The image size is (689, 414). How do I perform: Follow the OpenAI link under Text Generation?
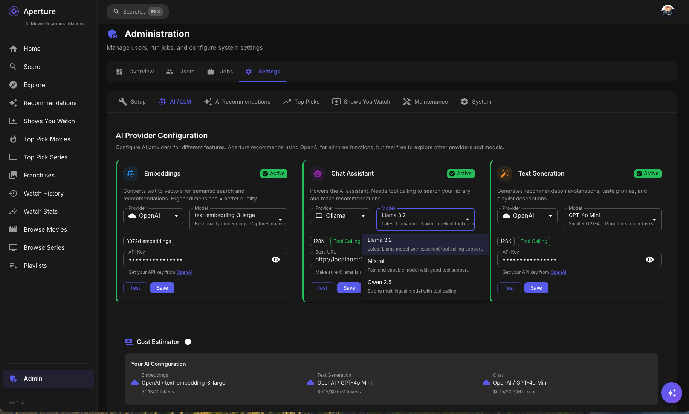click(558, 272)
